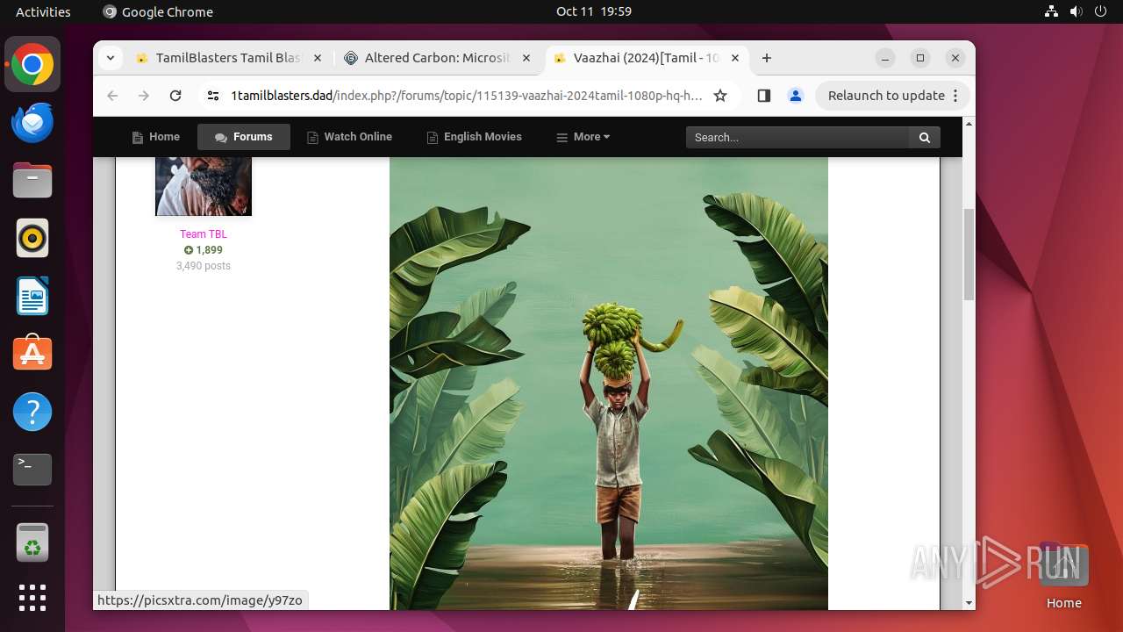Open the volume icon in the top bar
The width and height of the screenshot is (1123, 632).
1076,11
